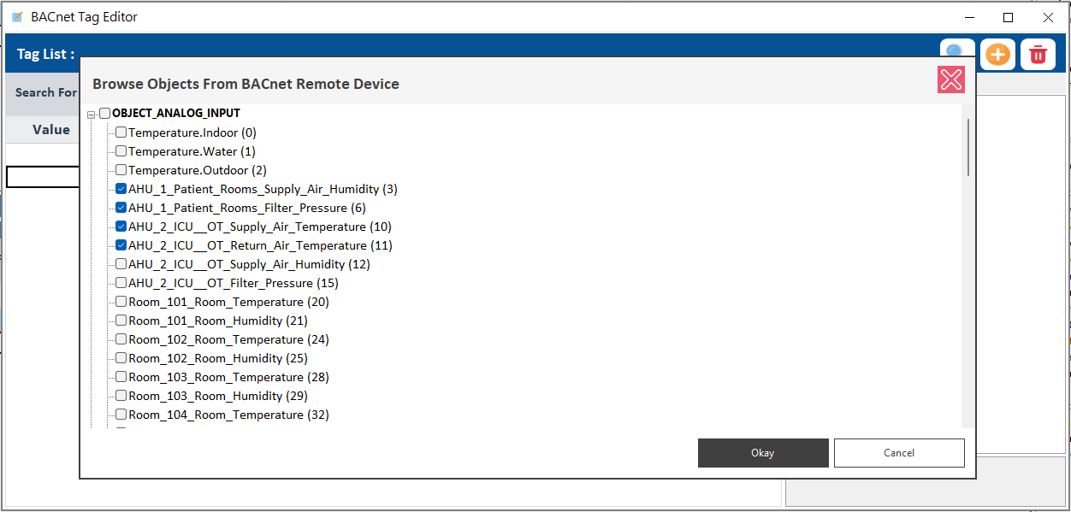Click the Room_103_Room_Humidity (29) label
Screen dimensions: 1071x512
tap(217, 396)
